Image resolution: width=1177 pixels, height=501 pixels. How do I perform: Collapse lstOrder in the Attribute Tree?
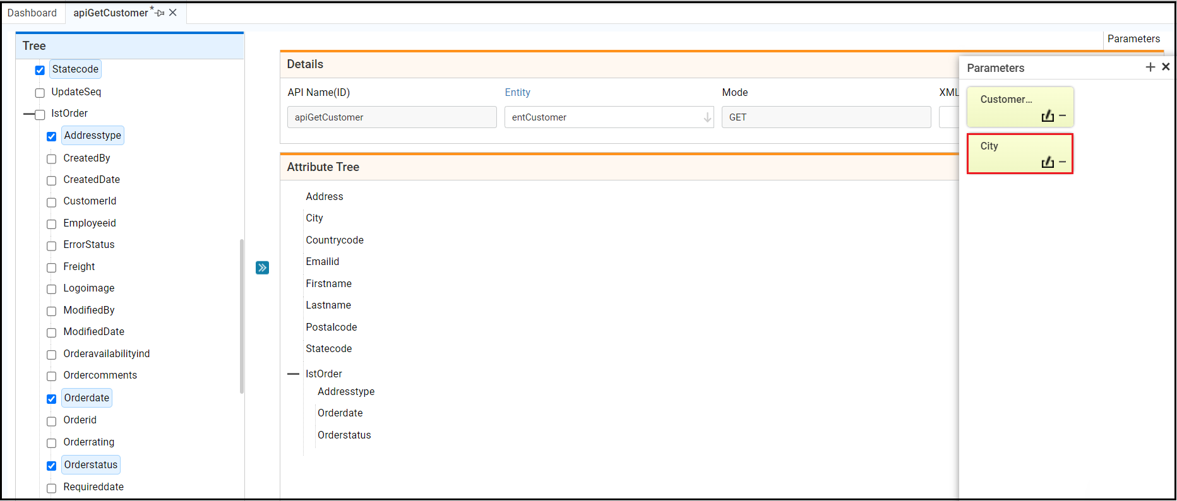(293, 374)
